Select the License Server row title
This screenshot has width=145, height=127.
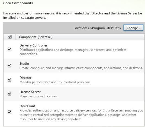(x=30, y=92)
